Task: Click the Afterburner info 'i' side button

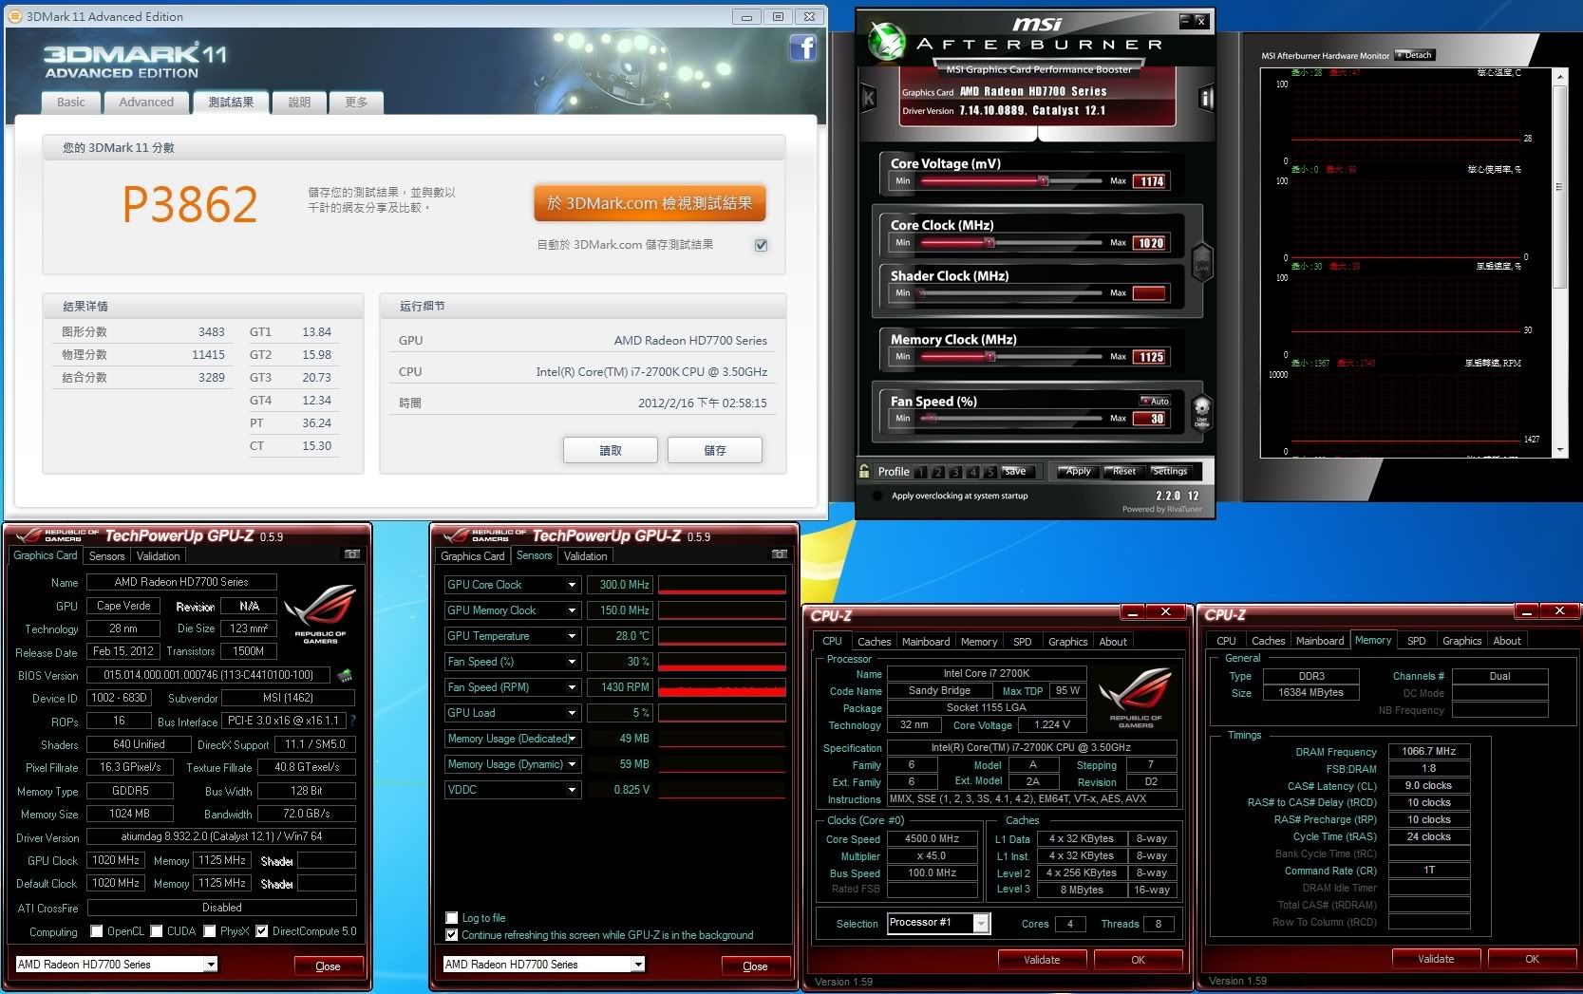Action: (1206, 98)
